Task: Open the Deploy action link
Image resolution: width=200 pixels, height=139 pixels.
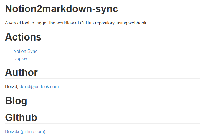Action: [20, 59]
